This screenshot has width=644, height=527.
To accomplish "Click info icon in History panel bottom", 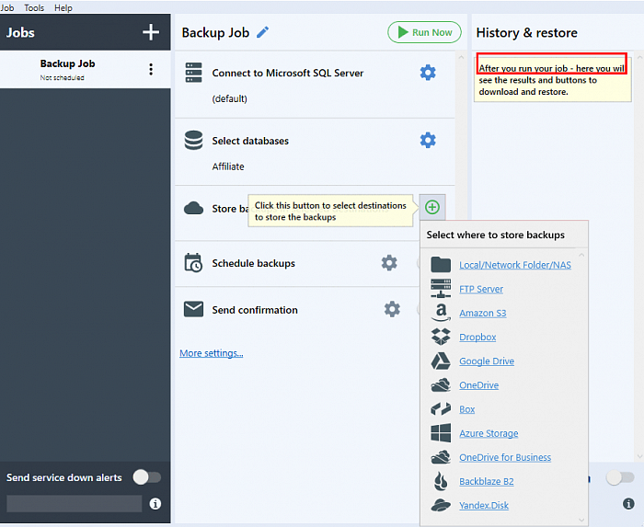I will click(x=628, y=504).
